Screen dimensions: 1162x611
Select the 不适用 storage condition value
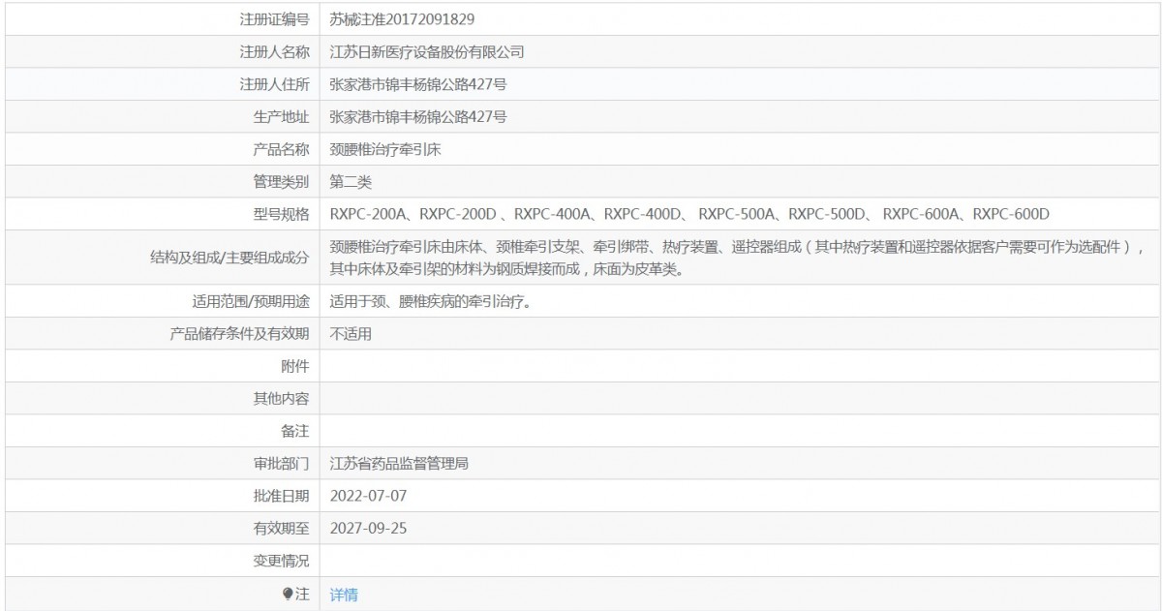351,333
